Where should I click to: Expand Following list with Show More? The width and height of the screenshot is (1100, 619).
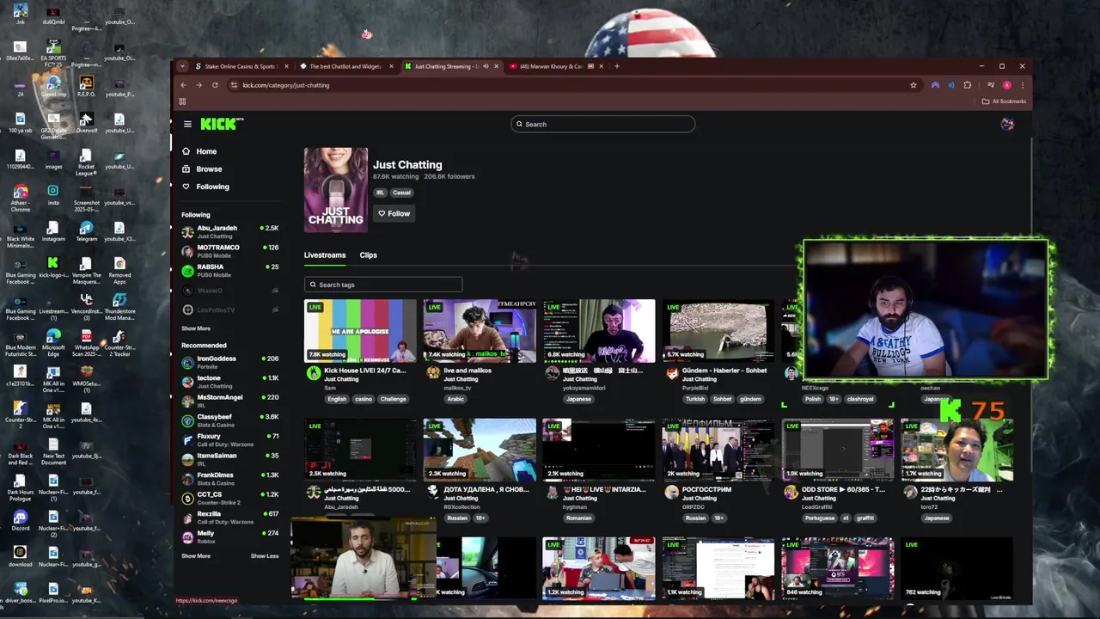pos(195,328)
